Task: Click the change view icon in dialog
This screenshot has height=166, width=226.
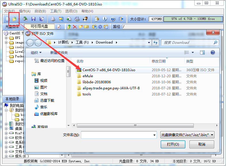Action: [x=187, y=52]
